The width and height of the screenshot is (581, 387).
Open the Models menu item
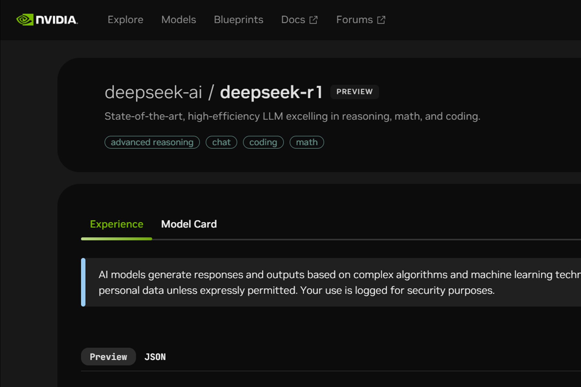click(178, 20)
